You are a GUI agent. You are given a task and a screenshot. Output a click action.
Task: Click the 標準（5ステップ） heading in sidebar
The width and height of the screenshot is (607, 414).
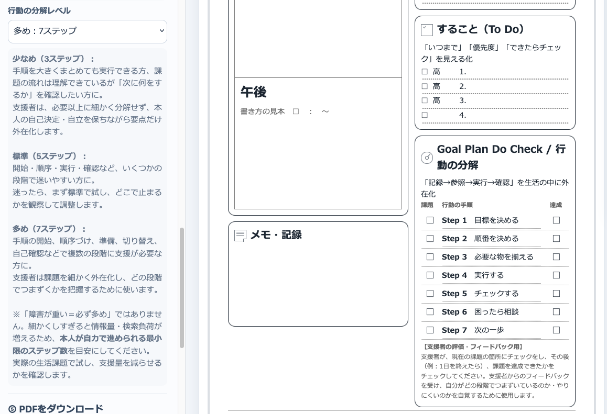[x=50, y=156]
